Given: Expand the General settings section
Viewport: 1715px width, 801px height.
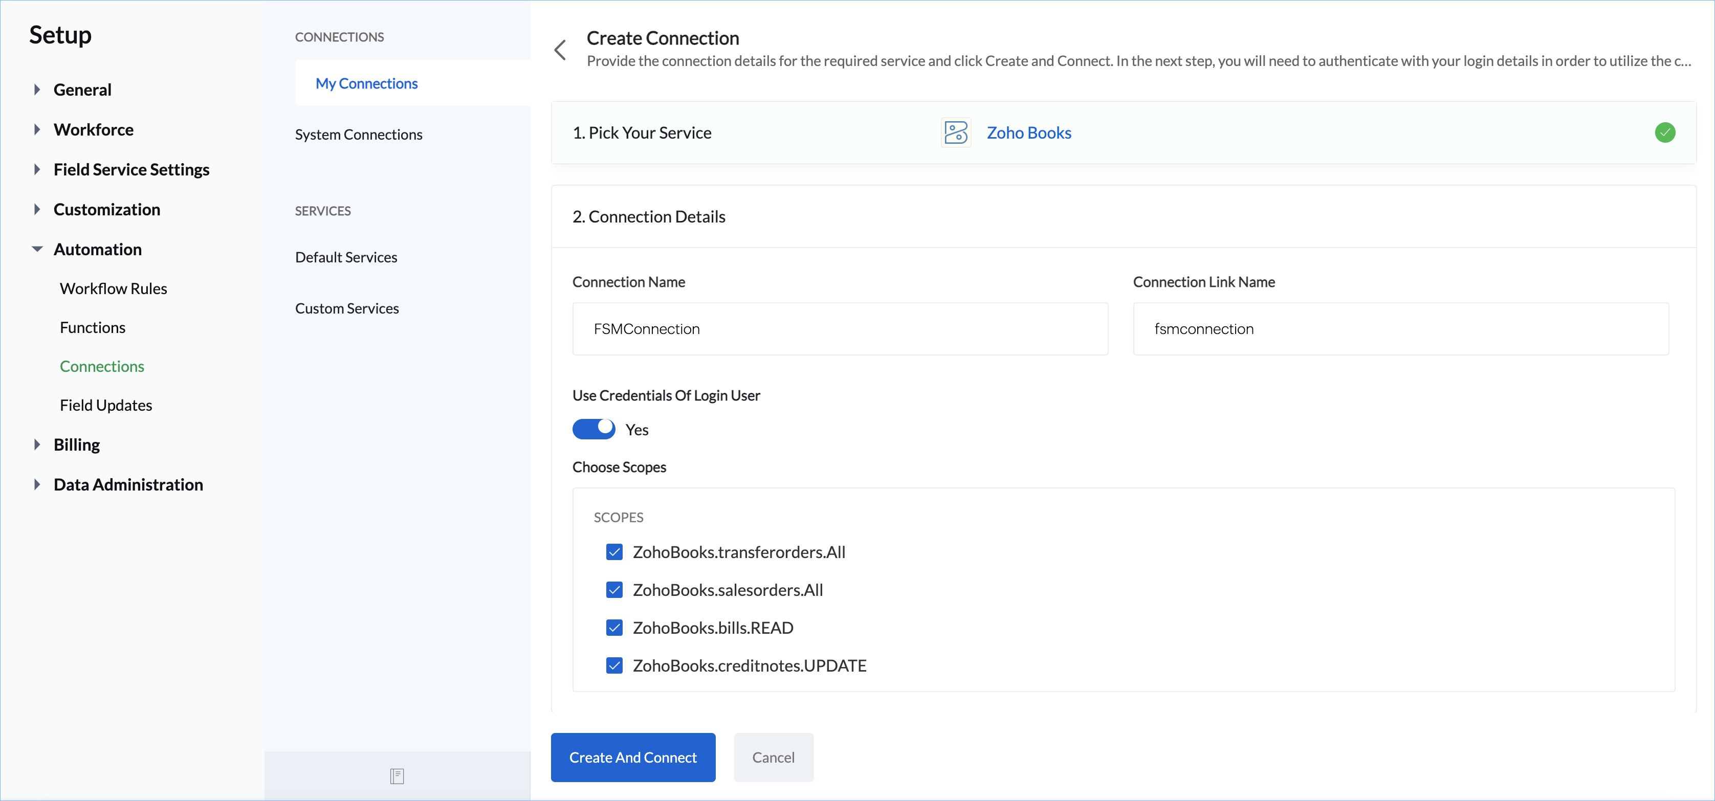Looking at the screenshot, I should (37, 90).
